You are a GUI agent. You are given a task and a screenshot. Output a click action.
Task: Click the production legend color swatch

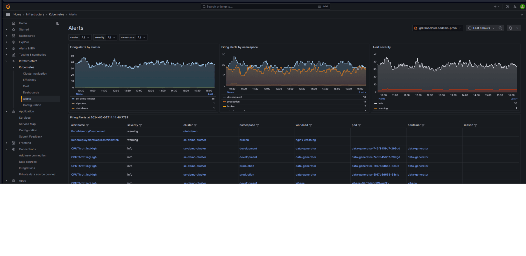pos(224,102)
